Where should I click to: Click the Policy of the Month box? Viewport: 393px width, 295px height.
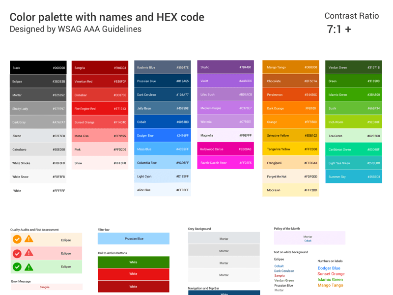pyautogui.click(x=309, y=238)
